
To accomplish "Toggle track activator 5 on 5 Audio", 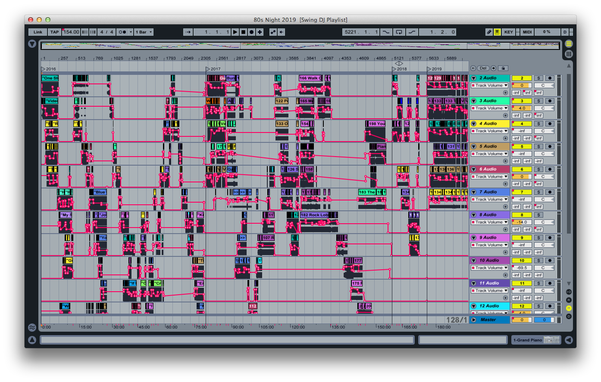I will 522,146.
